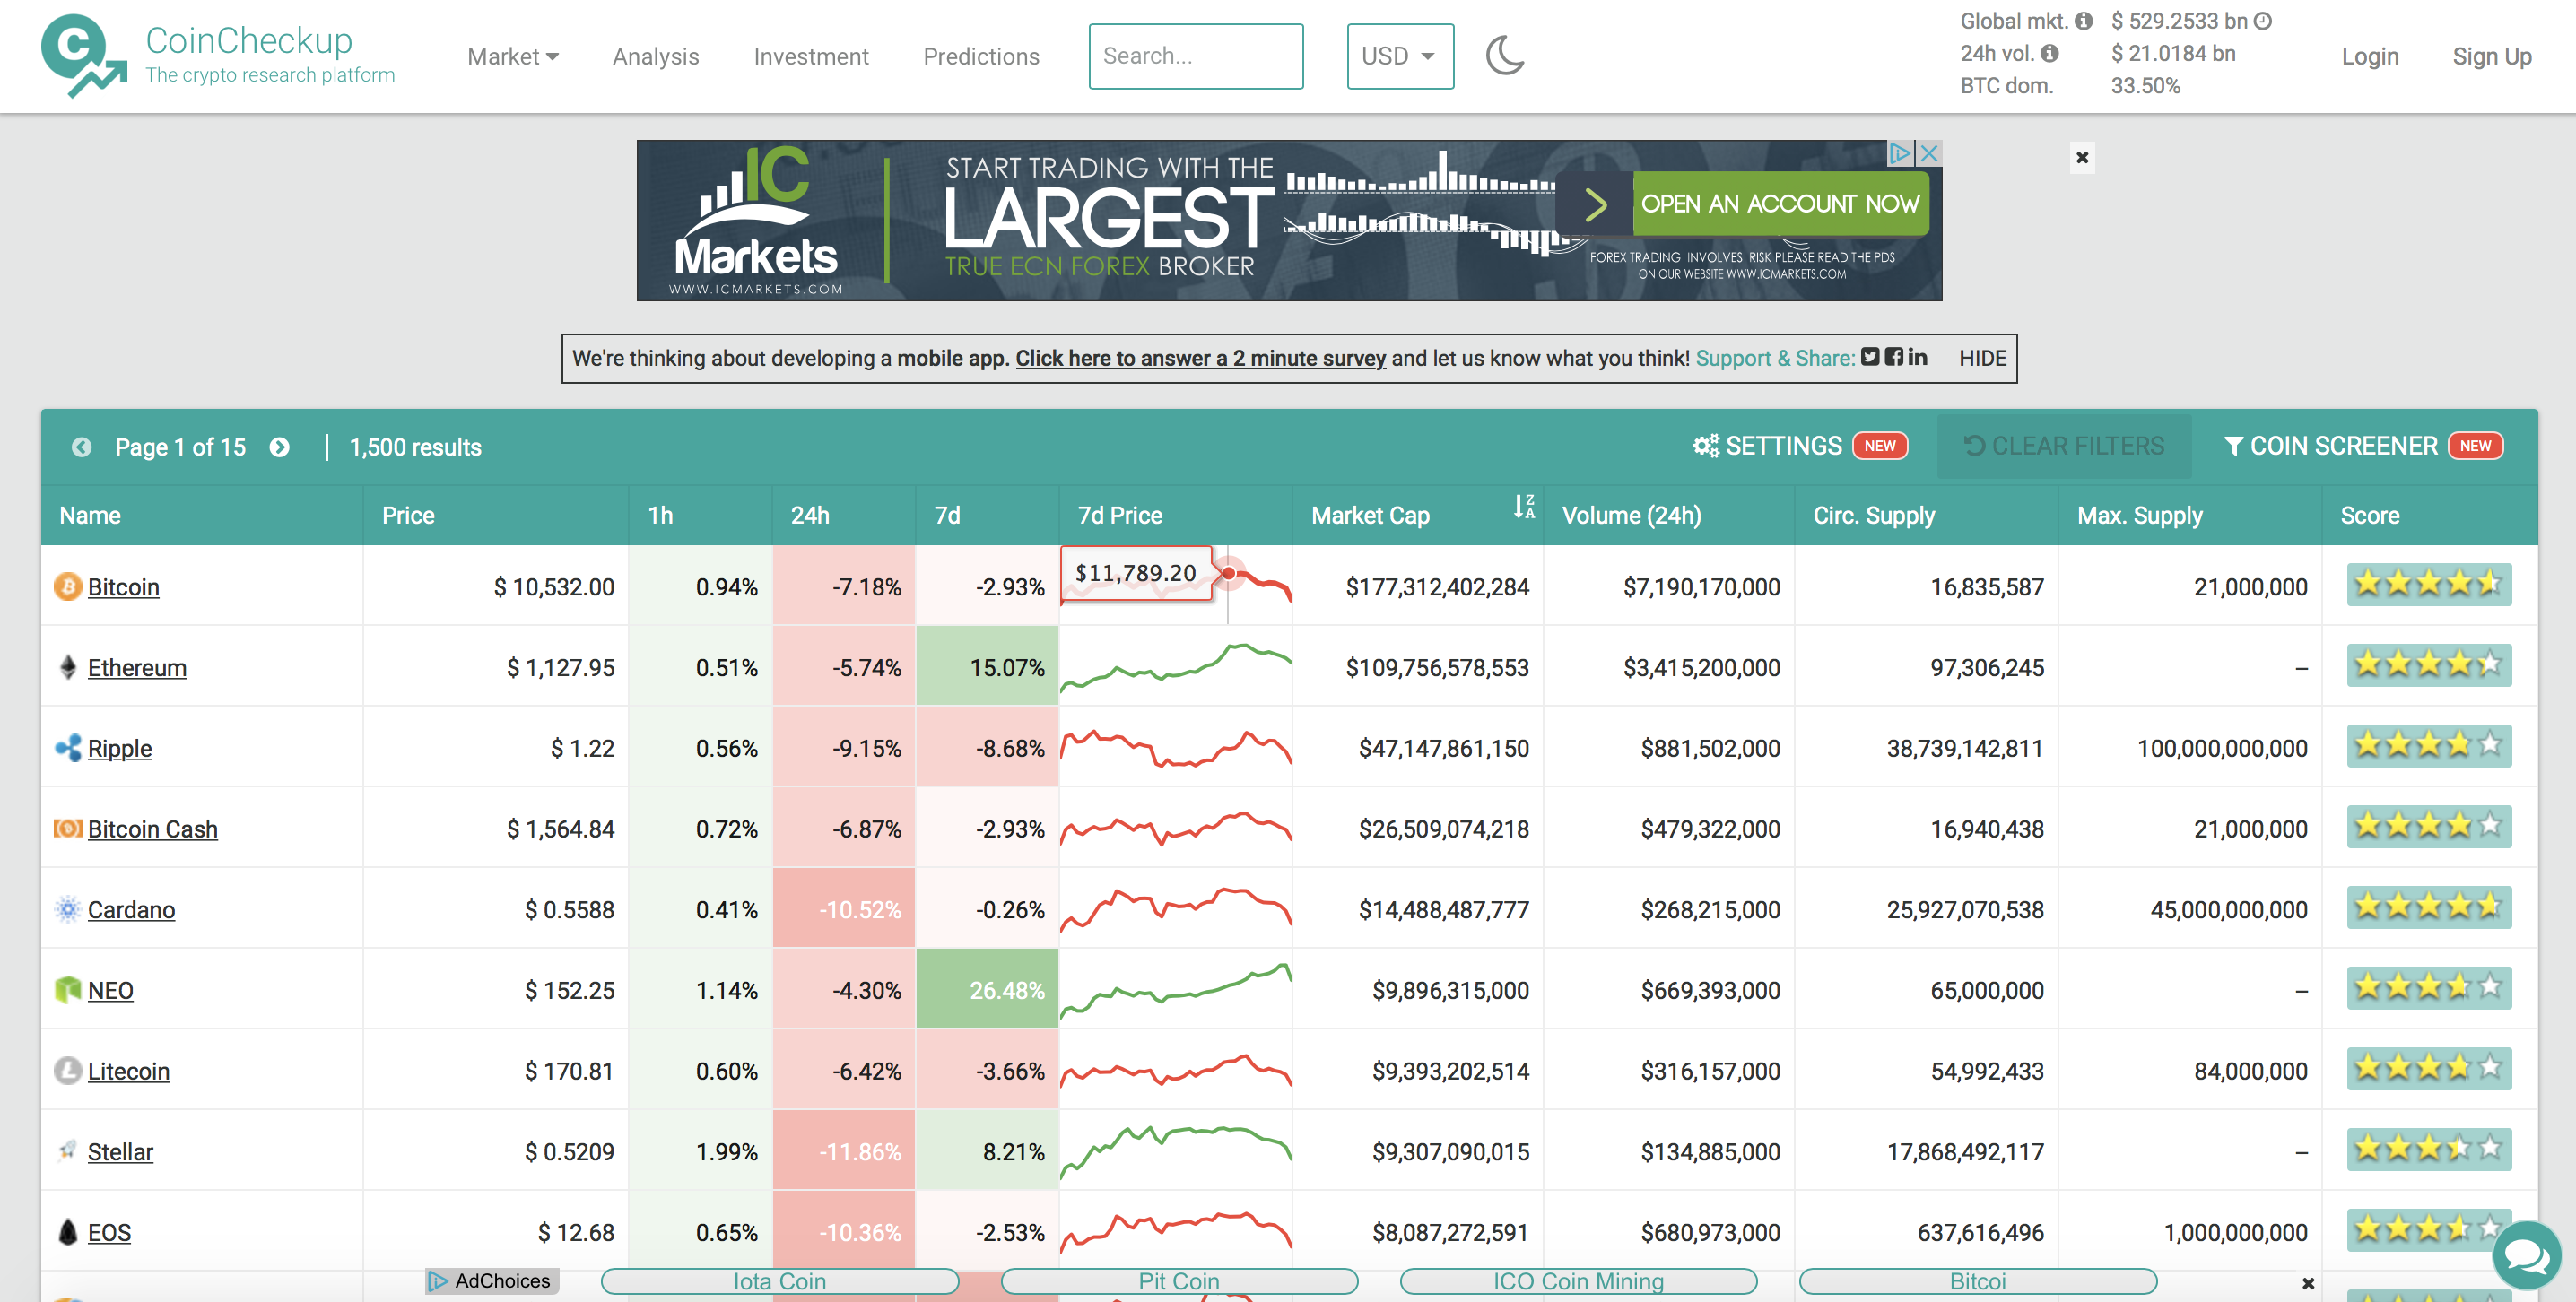This screenshot has height=1302, width=2576.
Task: Click the Cardano logo icon
Action: [x=67, y=909]
